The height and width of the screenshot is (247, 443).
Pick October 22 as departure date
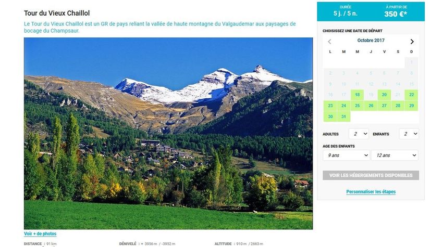click(x=411, y=95)
